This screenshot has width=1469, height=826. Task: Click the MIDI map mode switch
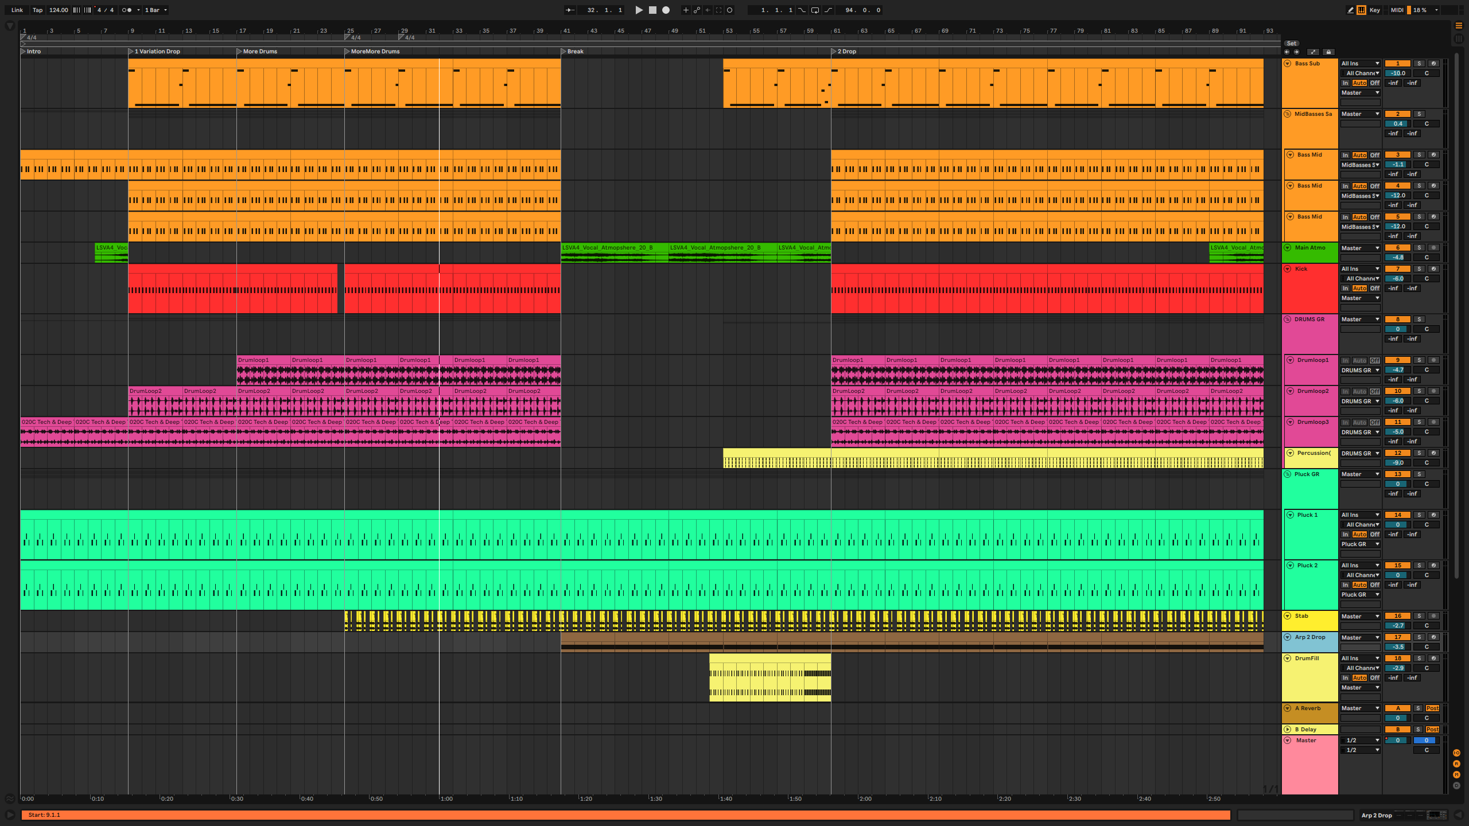click(1397, 10)
